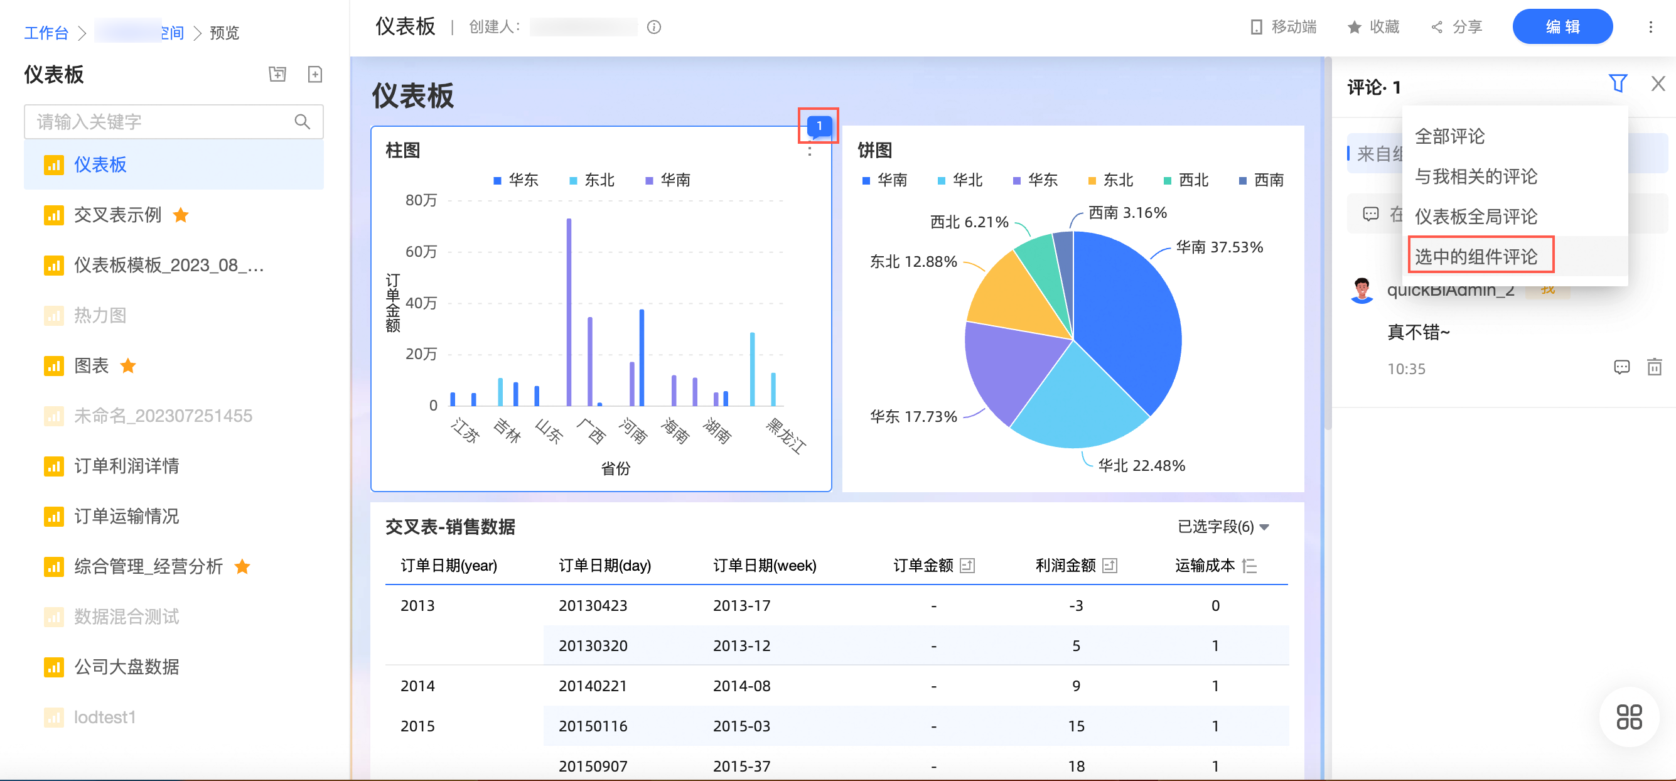Click the search magnifier icon
1676x781 pixels.
[302, 122]
